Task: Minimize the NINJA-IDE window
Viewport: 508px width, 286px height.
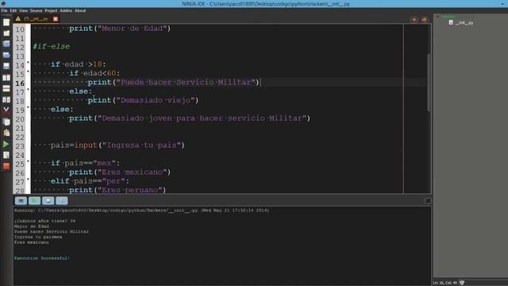Action: [502, 3]
